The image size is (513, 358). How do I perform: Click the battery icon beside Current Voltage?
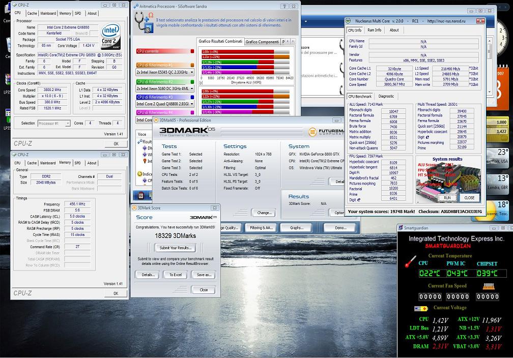[x=421, y=308]
